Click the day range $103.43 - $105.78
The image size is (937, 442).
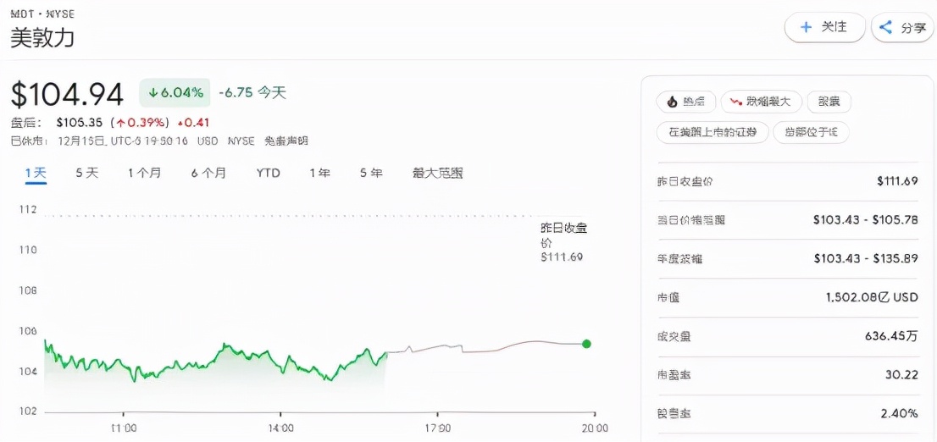pos(865,220)
